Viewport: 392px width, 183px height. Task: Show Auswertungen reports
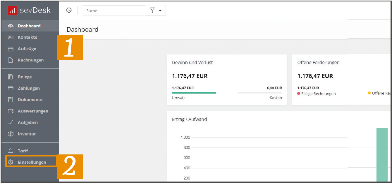pos(30,111)
